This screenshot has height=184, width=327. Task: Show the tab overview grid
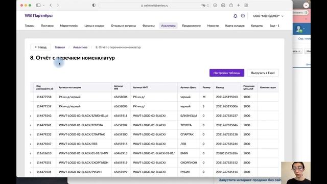246,5
